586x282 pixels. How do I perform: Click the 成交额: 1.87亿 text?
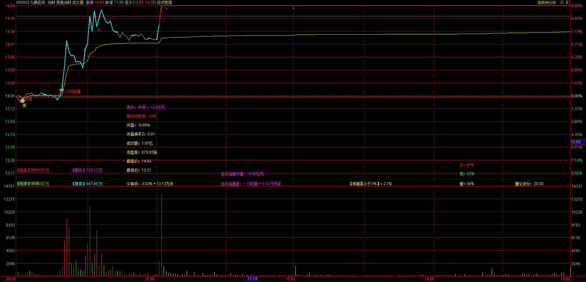[140, 143]
